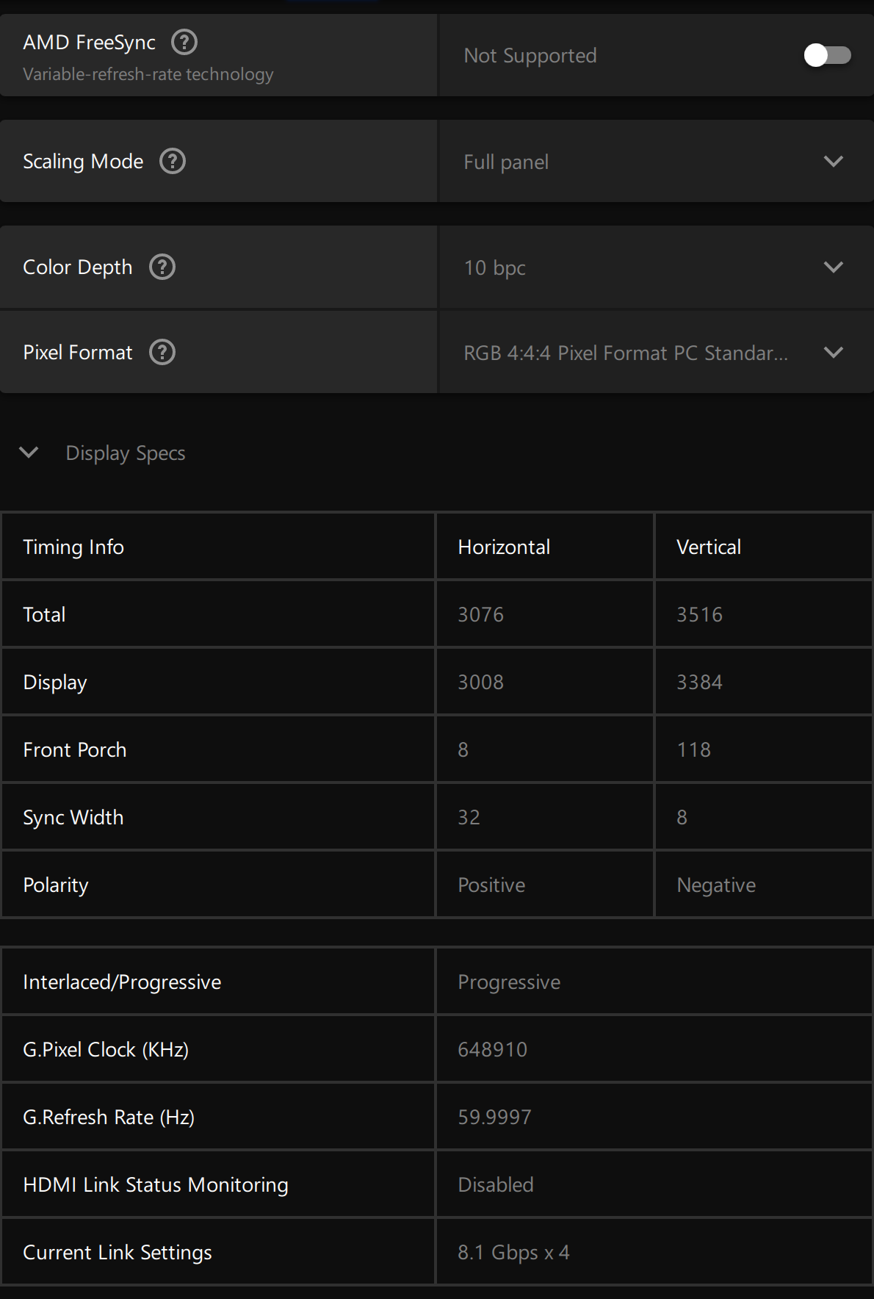Click the Negative polarity cell
874x1299 pixels.
(x=716, y=885)
